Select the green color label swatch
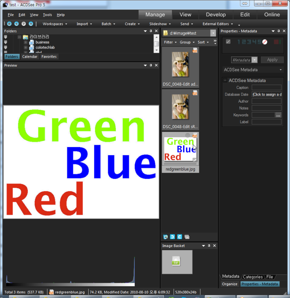Image resolution: width=290 pixels, height=298 pixels. [280, 42]
